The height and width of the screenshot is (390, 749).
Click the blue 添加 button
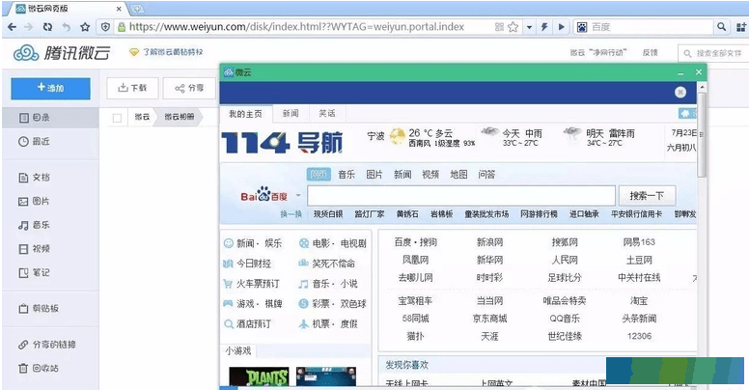tap(50, 89)
